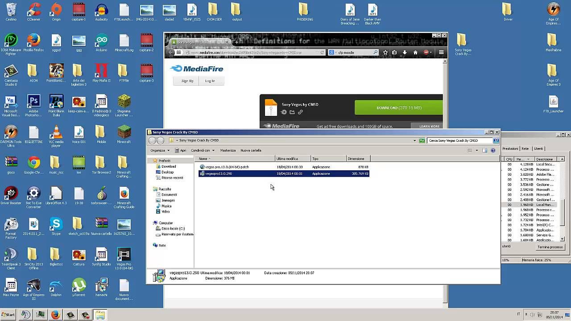
Task: Click the Cerca Sony Vegas Crack search box
Action: 459,140
